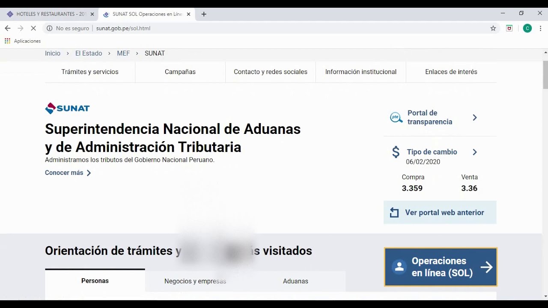Screen dimensions: 548x308
Task: Click the El Estado breadcrumb link
Action: [89, 53]
